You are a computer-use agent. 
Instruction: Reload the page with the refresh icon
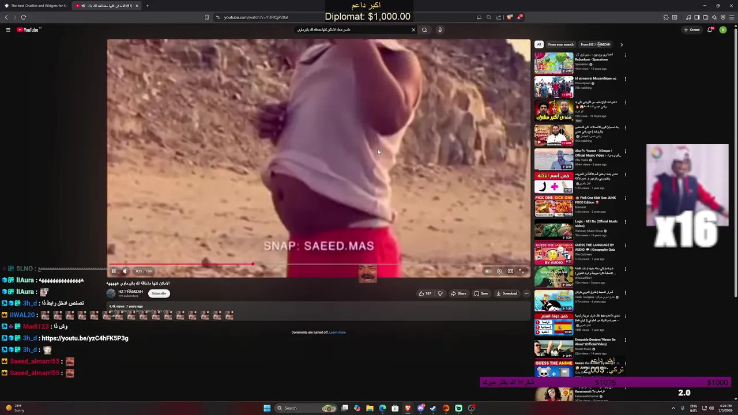(24, 17)
